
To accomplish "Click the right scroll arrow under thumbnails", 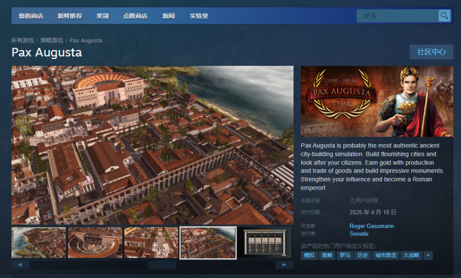I will [284, 265].
